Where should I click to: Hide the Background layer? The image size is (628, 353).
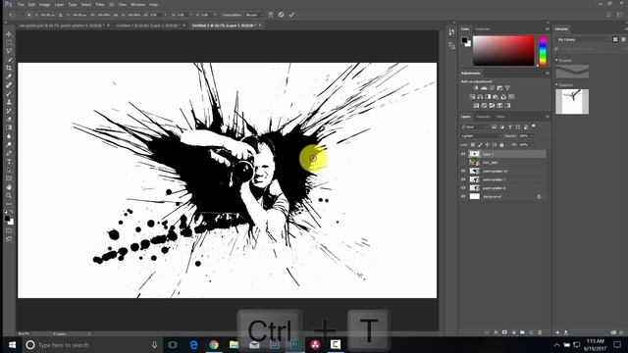[463, 196]
